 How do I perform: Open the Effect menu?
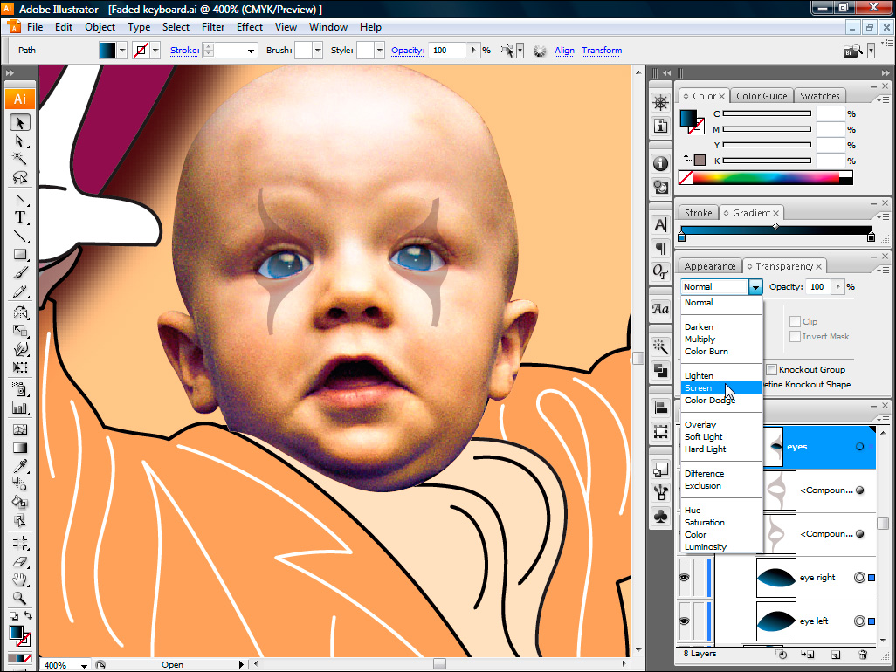(x=249, y=27)
